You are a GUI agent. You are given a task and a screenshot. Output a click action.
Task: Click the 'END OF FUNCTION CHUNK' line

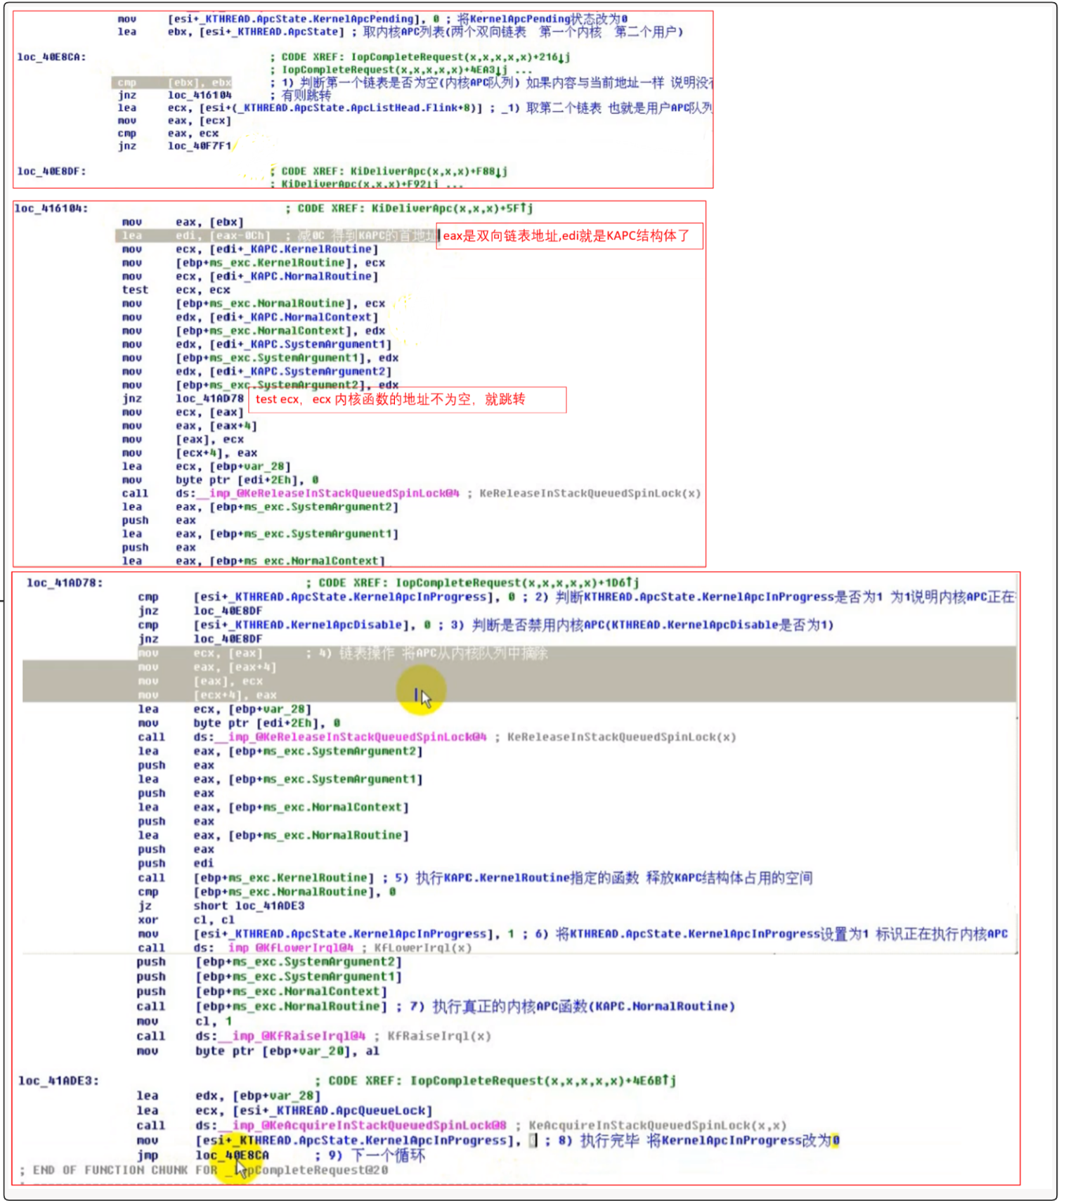point(204,1169)
